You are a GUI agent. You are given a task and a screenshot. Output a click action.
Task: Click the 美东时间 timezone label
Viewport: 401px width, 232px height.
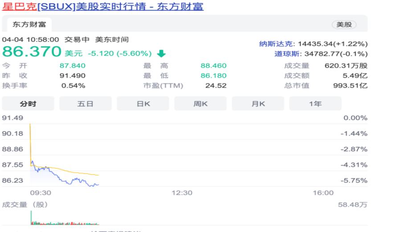click(112, 40)
